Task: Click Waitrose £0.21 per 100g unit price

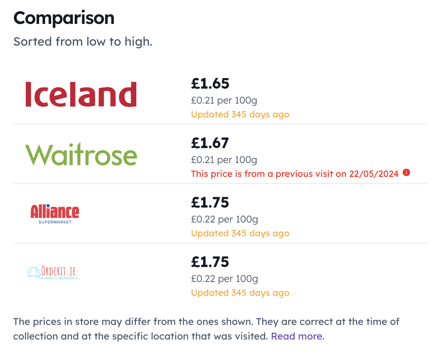Action: tap(224, 160)
